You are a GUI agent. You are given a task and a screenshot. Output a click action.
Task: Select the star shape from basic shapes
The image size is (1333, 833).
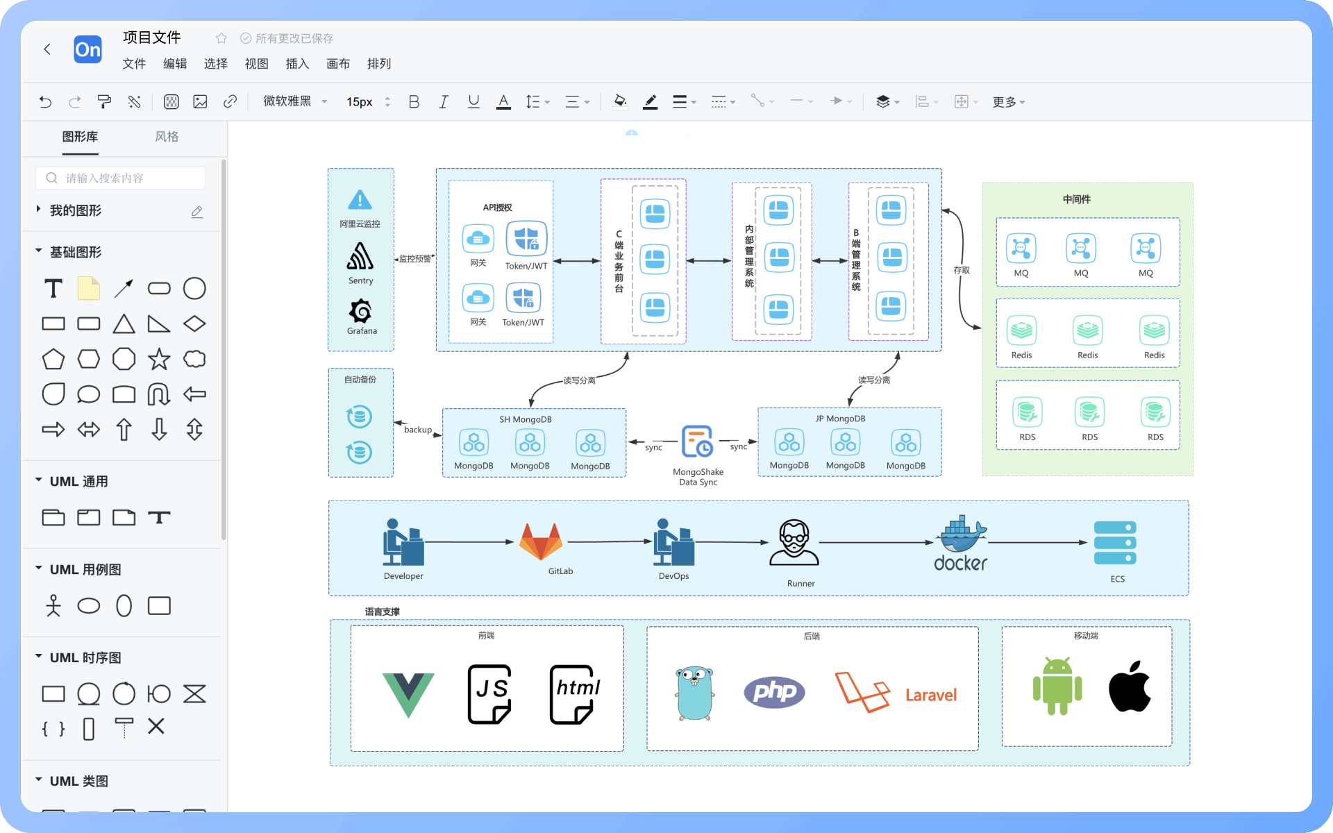159,359
